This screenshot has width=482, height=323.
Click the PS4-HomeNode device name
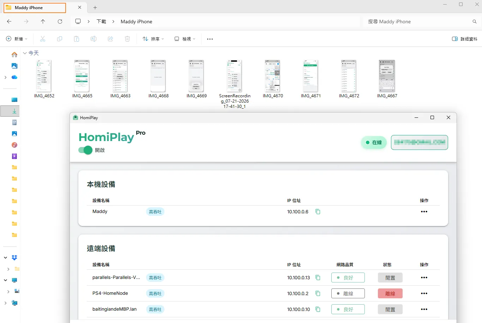click(x=110, y=293)
